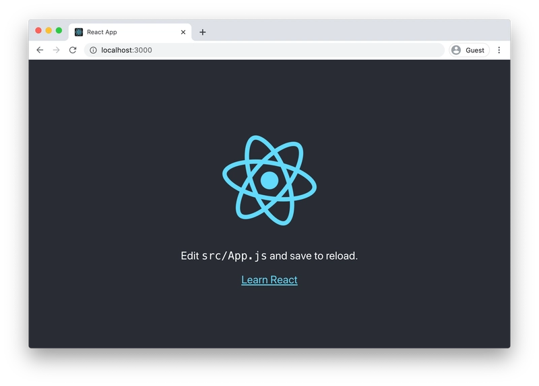This screenshot has height=386, width=539.
Task: Open the Guest profile button
Action: [x=469, y=50]
